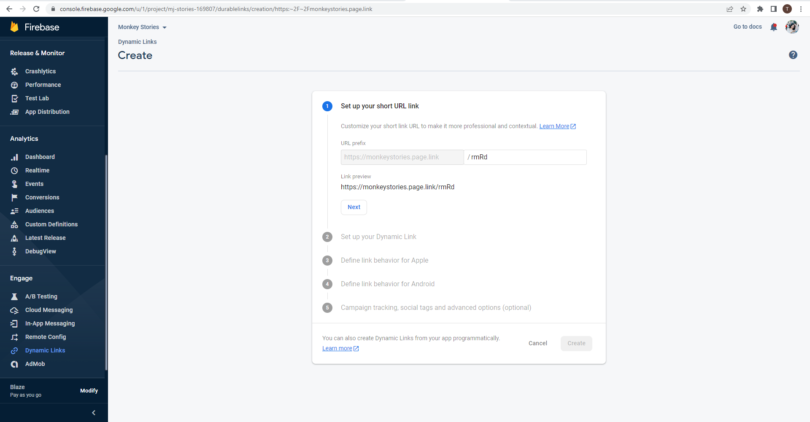Click the Firebase logo icon
This screenshot has width=810, height=422.
(x=14, y=27)
